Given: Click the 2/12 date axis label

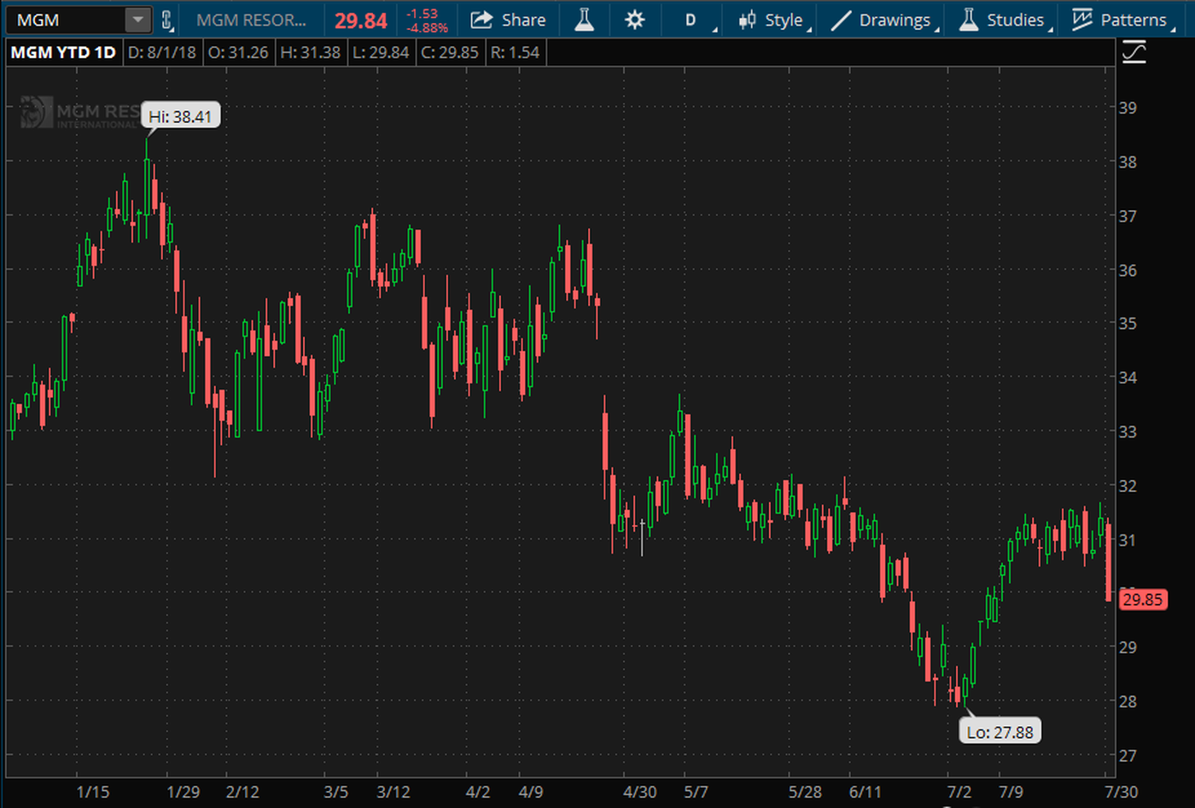Looking at the screenshot, I should pos(242,792).
